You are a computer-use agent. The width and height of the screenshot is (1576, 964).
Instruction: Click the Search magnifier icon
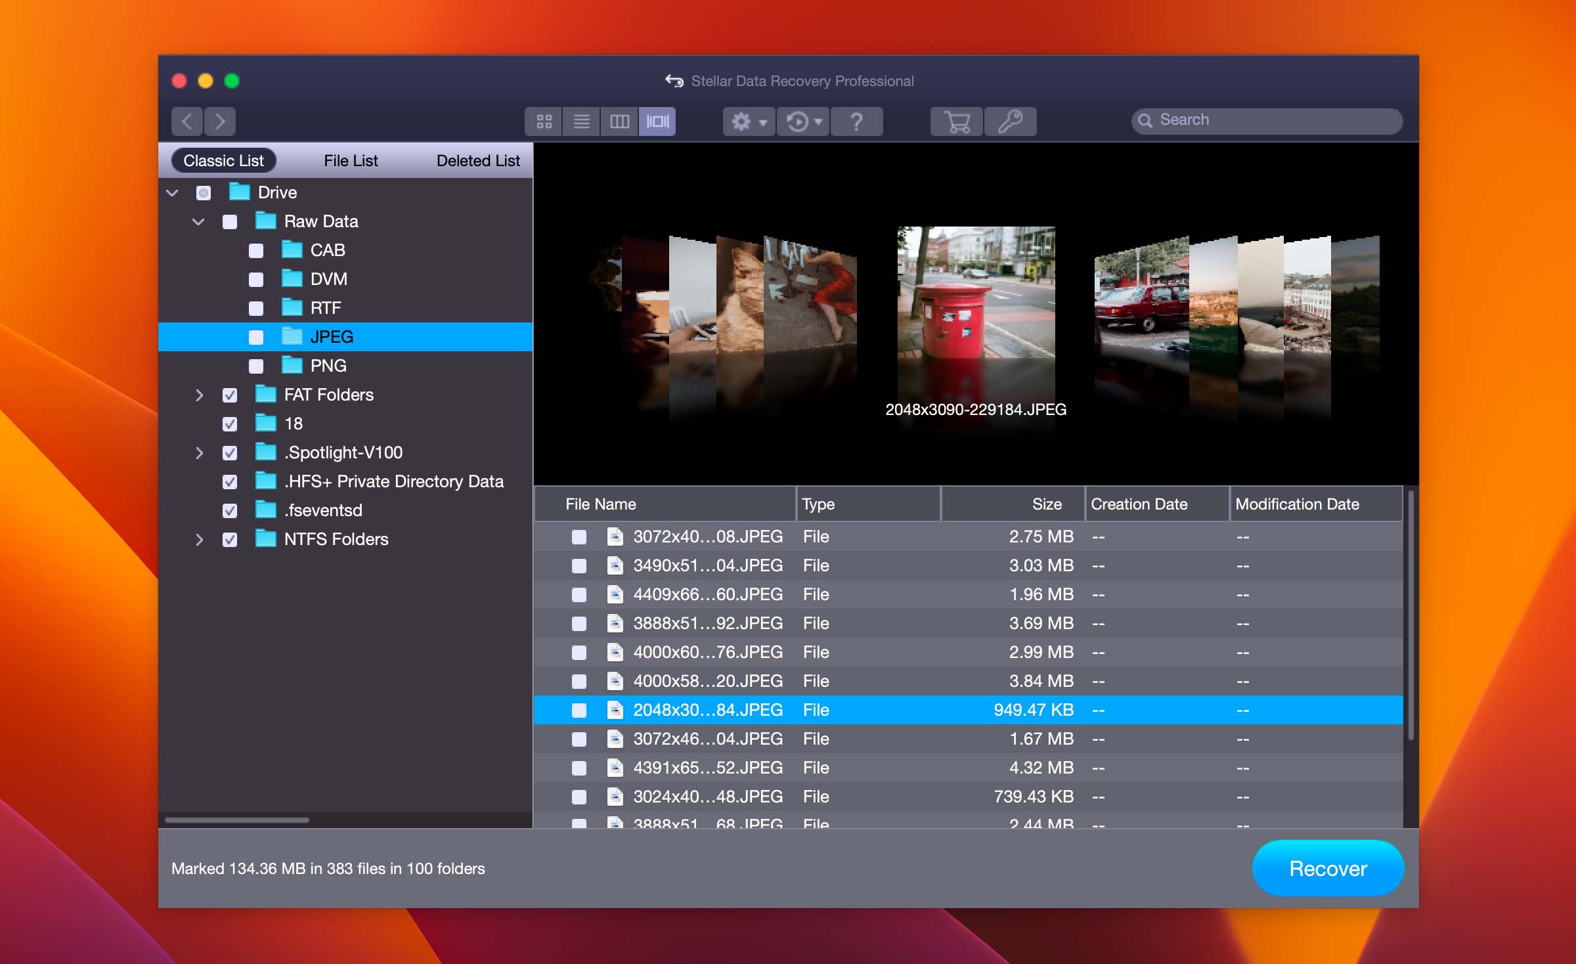1145,121
